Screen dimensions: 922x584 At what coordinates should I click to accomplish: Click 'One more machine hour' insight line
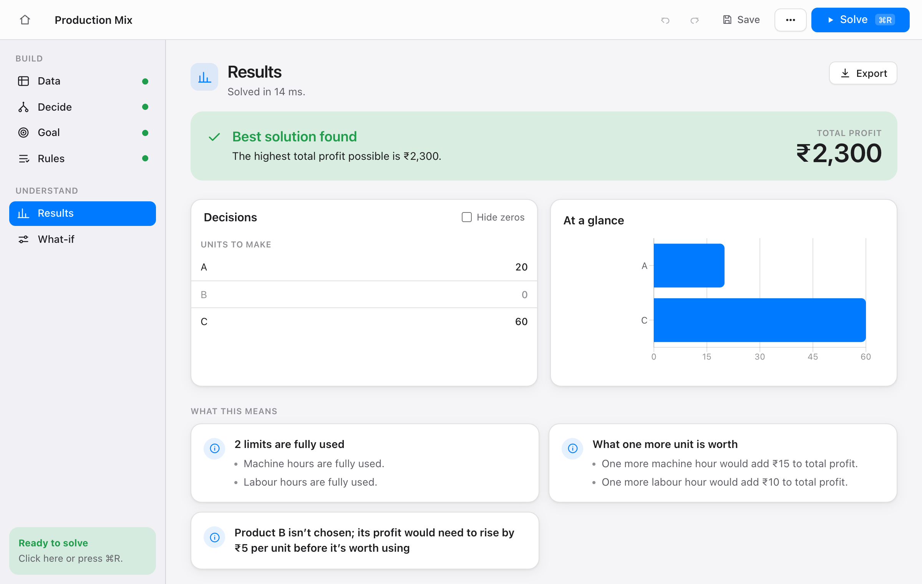(x=730, y=464)
